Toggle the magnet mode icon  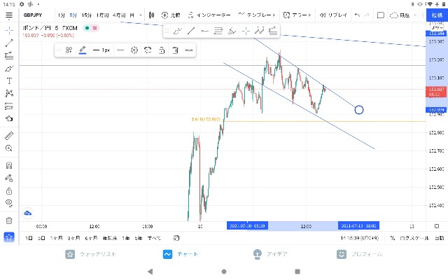[9, 165]
